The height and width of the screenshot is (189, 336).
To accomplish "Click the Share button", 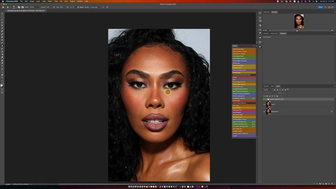I will coord(320,7).
